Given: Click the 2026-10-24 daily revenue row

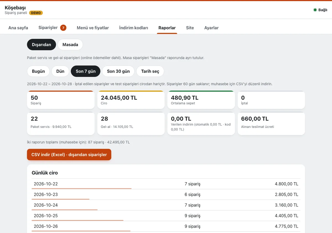Looking at the screenshot, I should [166, 205].
